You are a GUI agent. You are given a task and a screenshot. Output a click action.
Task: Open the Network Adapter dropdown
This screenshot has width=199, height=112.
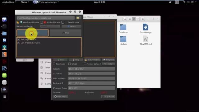[50, 26]
